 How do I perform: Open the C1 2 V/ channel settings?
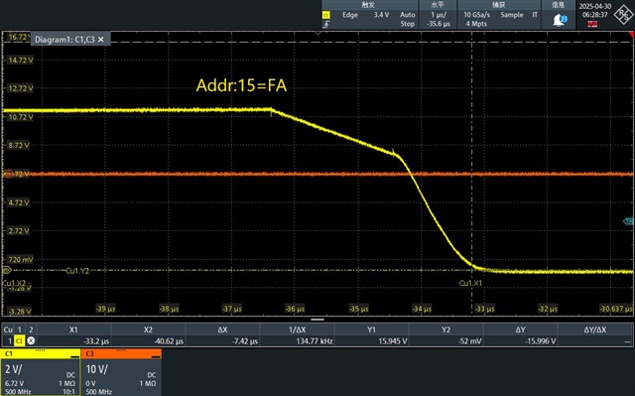pyautogui.click(x=40, y=376)
